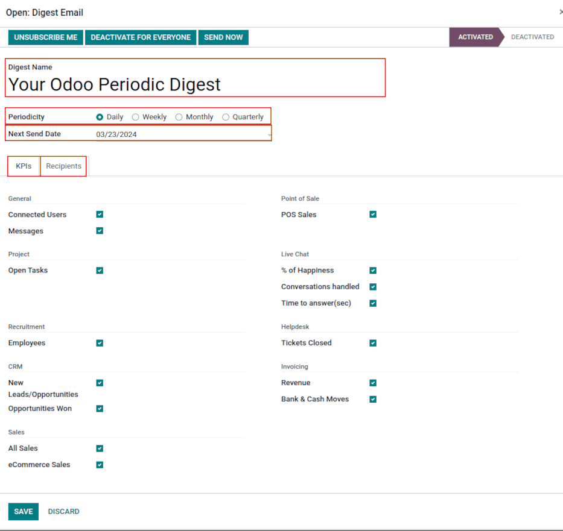Click the SEND NOW button
Screen dimensions: 563x531
coord(223,37)
